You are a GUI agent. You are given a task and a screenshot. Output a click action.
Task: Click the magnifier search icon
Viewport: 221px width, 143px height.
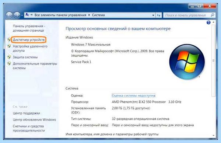coord(213,15)
